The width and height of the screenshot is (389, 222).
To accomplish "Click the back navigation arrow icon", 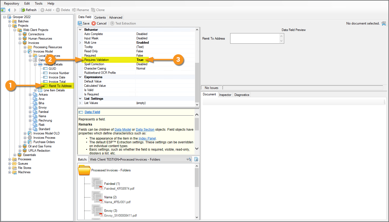I will pyautogui.click(x=9, y=10).
